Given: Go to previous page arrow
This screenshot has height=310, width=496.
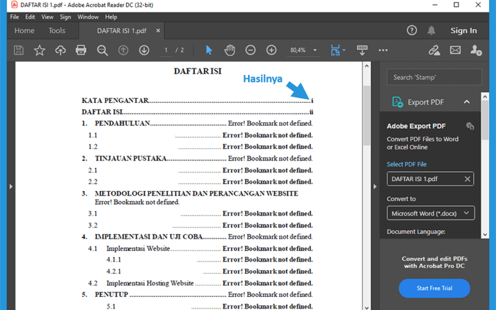Looking at the screenshot, I should 123,50.
